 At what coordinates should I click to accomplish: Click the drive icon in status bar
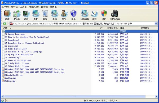pyautogui.click(x=3, y=100)
